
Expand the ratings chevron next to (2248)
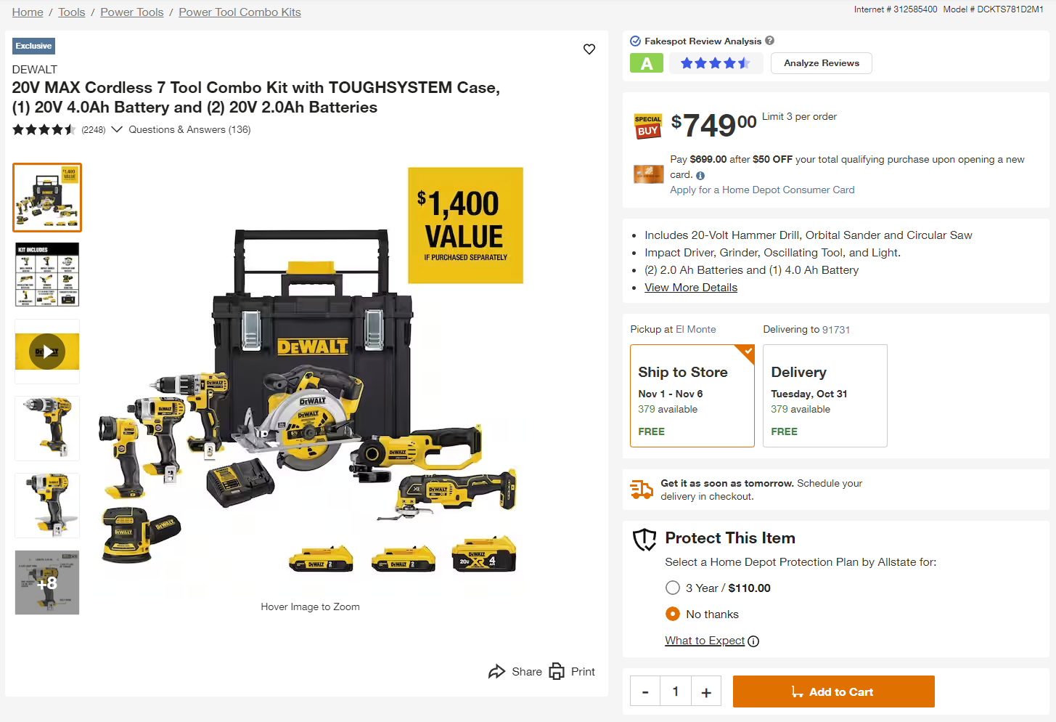[116, 129]
